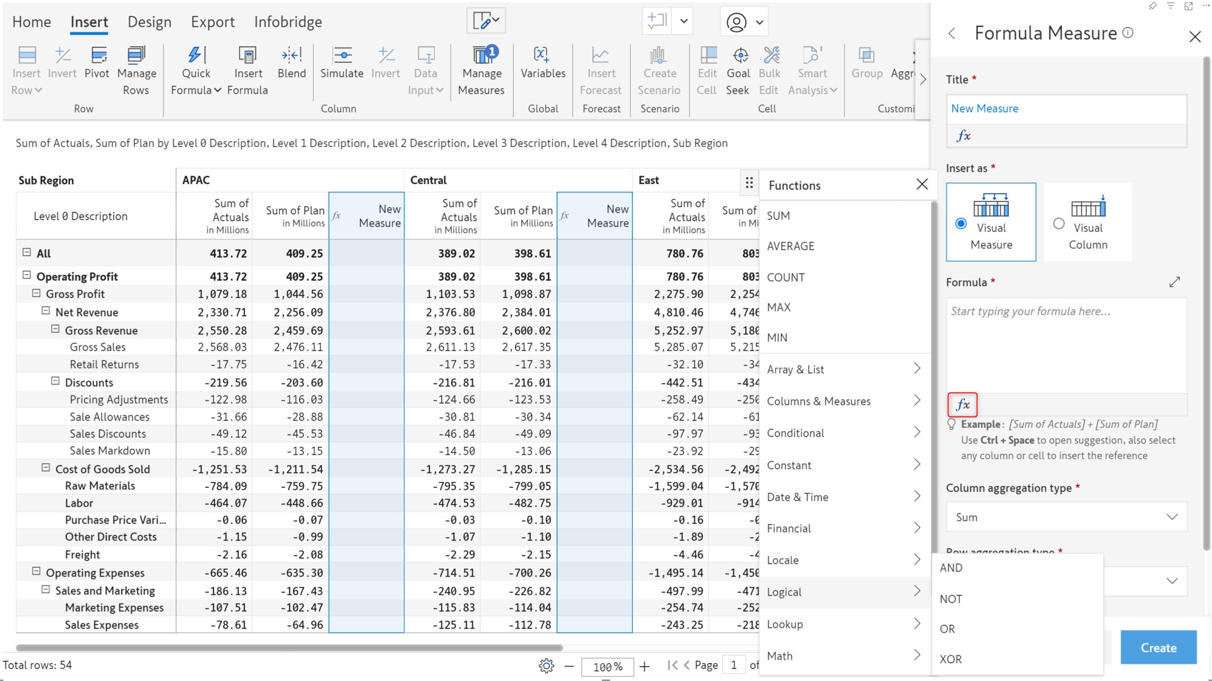Click the Create button

1158,647
